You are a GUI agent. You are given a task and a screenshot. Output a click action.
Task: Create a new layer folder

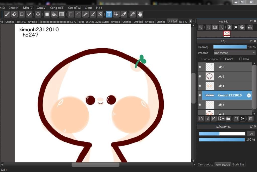pyautogui.click(x=228, y=119)
